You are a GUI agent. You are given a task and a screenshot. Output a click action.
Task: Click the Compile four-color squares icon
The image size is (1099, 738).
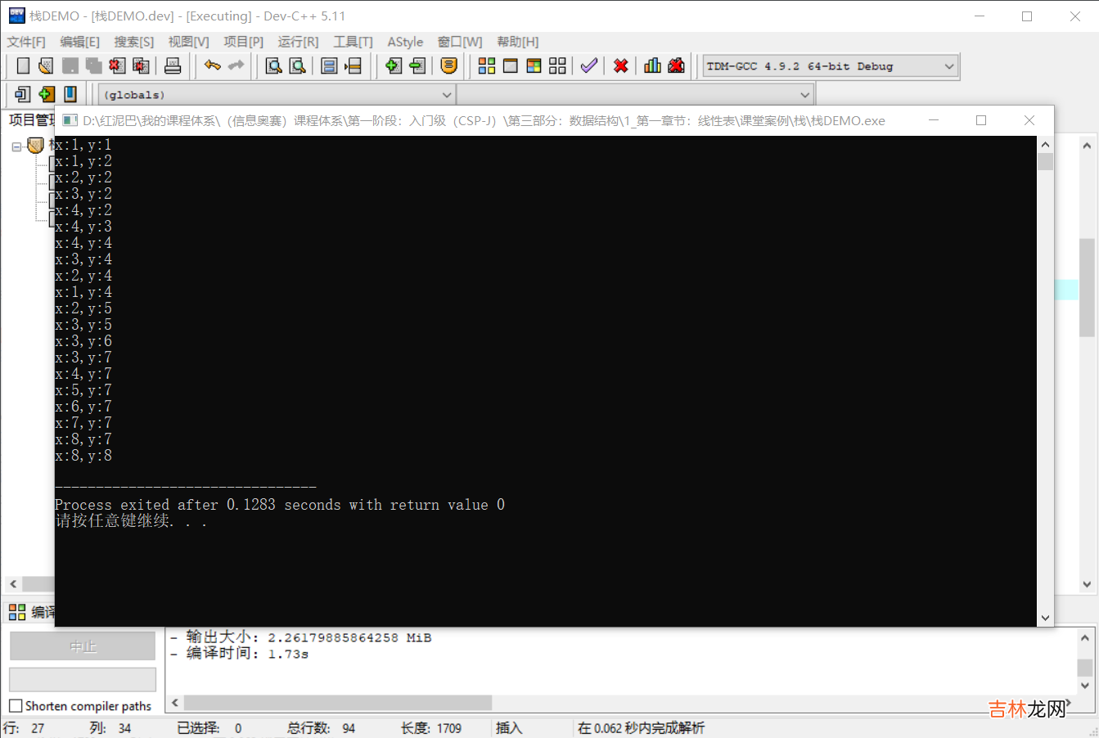(487, 65)
